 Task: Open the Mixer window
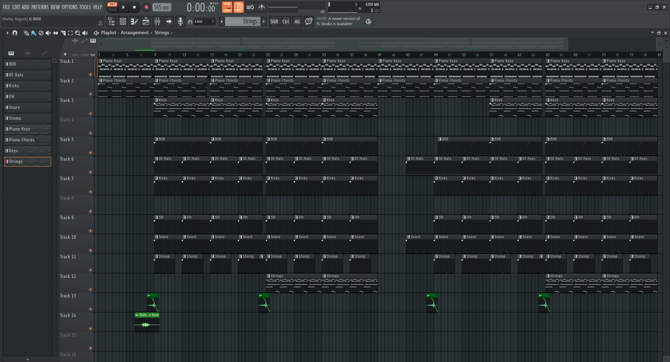(x=157, y=22)
